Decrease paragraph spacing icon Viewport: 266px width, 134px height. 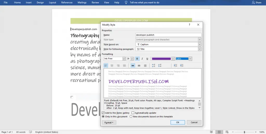pyautogui.click(x=160, y=65)
